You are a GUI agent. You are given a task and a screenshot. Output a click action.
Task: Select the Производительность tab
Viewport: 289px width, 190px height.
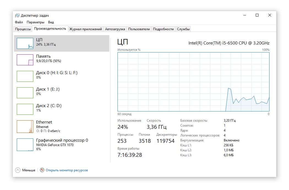[x=50, y=29]
